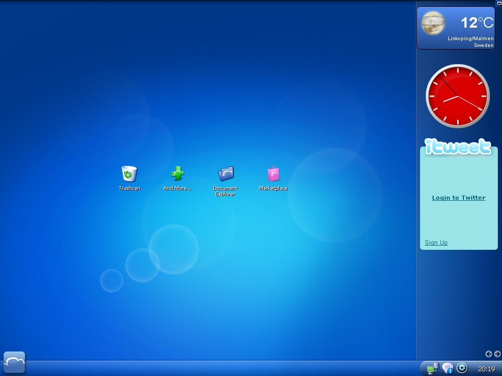
Task: Click the Sign Up link
Action: (x=436, y=242)
